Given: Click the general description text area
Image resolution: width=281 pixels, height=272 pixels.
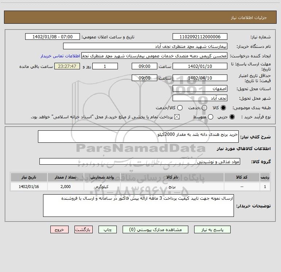Looking at the screenshot, I should click(x=138, y=137).
